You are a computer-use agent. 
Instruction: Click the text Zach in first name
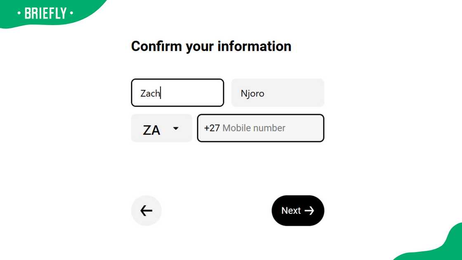(x=150, y=93)
